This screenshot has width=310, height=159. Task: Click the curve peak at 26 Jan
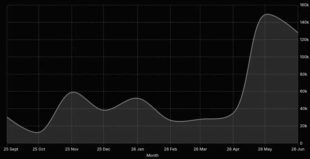click(136, 98)
